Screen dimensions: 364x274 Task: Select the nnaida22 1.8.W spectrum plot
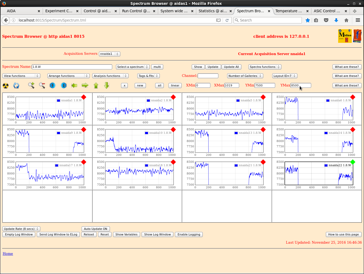pyautogui.click(x=319, y=173)
